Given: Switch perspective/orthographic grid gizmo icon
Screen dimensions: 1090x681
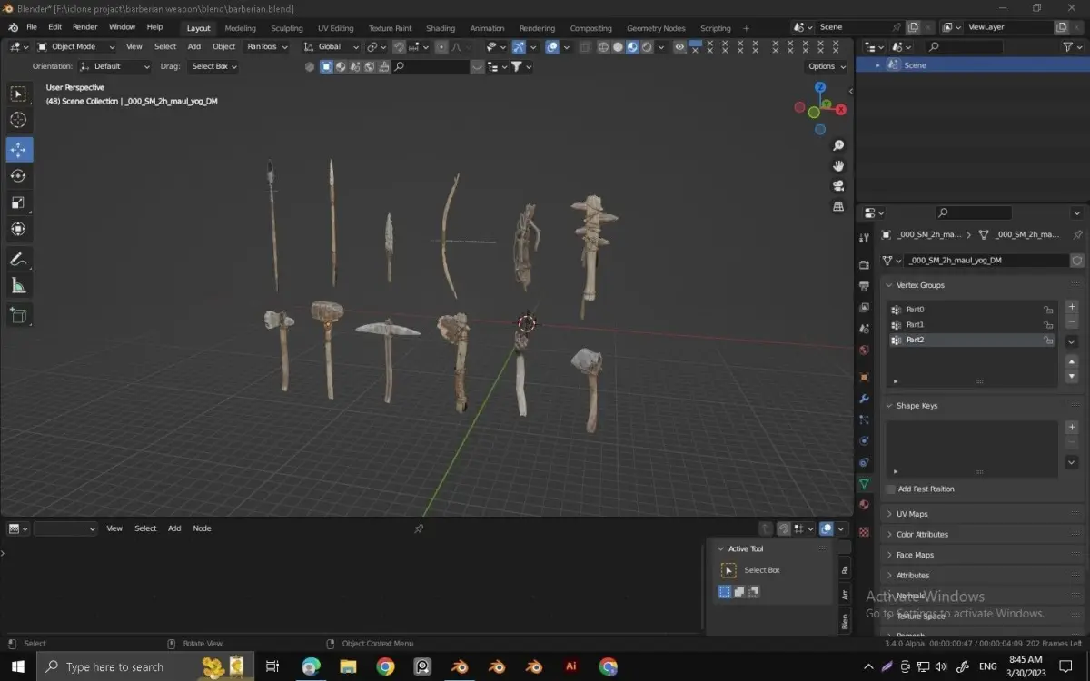Looking at the screenshot, I should coord(838,207).
